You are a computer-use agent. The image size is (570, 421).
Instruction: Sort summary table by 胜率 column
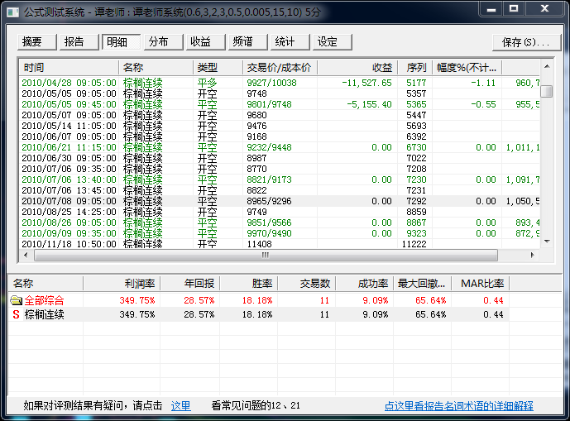[x=248, y=284]
